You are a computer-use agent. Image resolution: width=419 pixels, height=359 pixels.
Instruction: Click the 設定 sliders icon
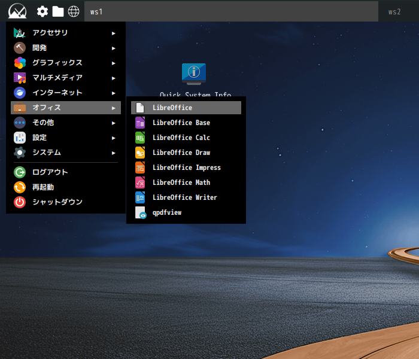[20, 138]
